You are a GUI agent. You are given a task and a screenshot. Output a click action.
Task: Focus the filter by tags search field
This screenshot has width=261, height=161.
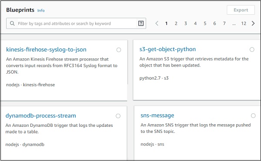click(x=76, y=23)
